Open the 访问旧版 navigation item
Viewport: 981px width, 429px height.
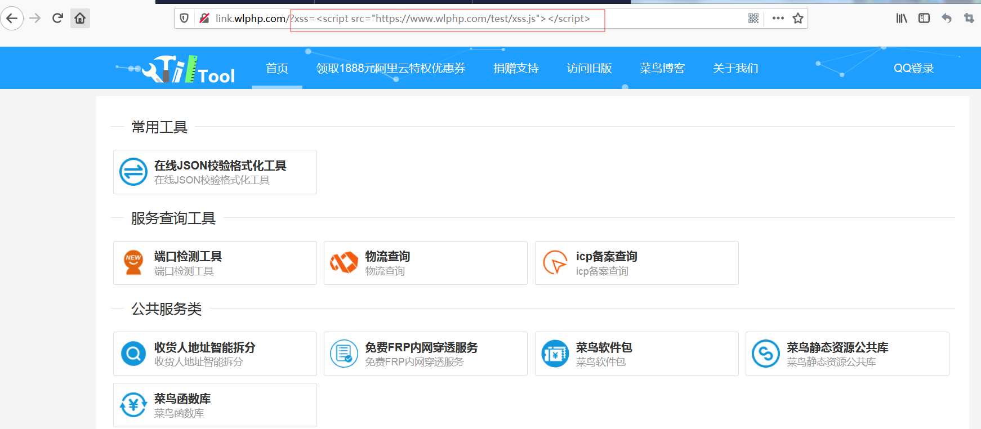(x=590, y=68)
